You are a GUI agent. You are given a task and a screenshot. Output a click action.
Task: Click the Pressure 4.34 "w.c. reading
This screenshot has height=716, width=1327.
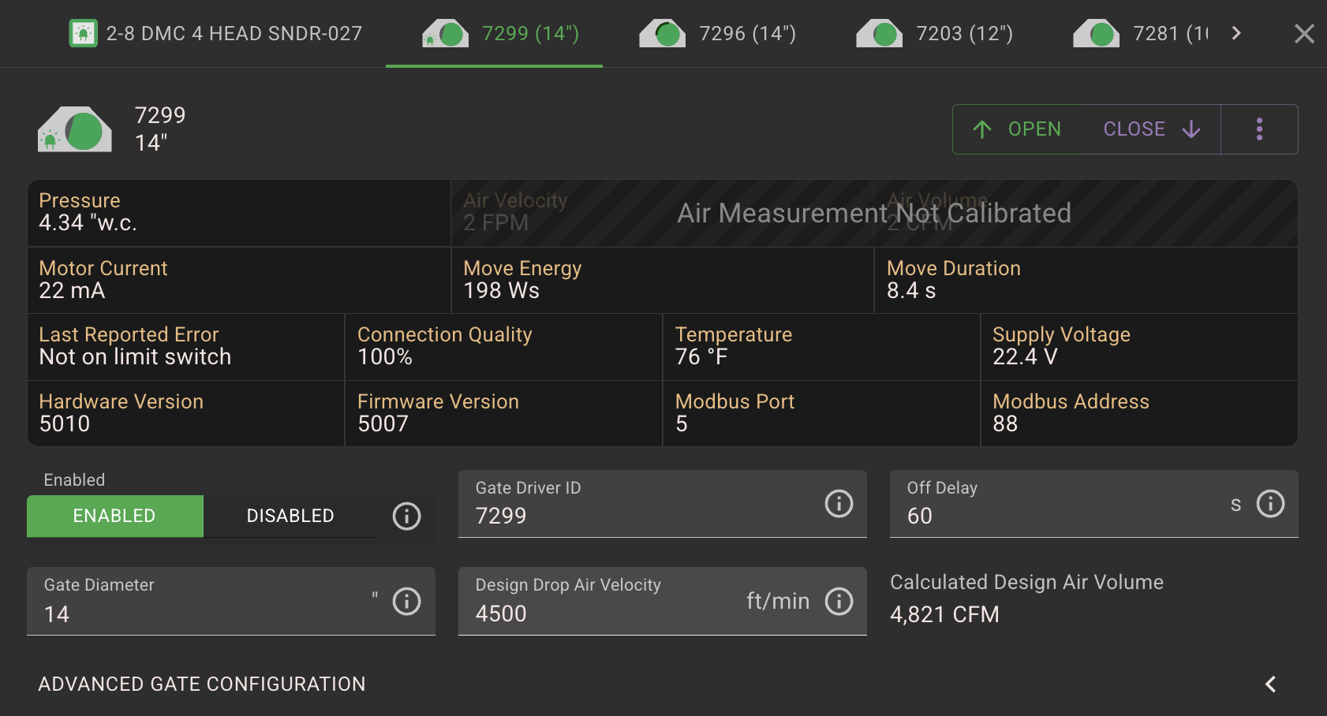(239, 213)
